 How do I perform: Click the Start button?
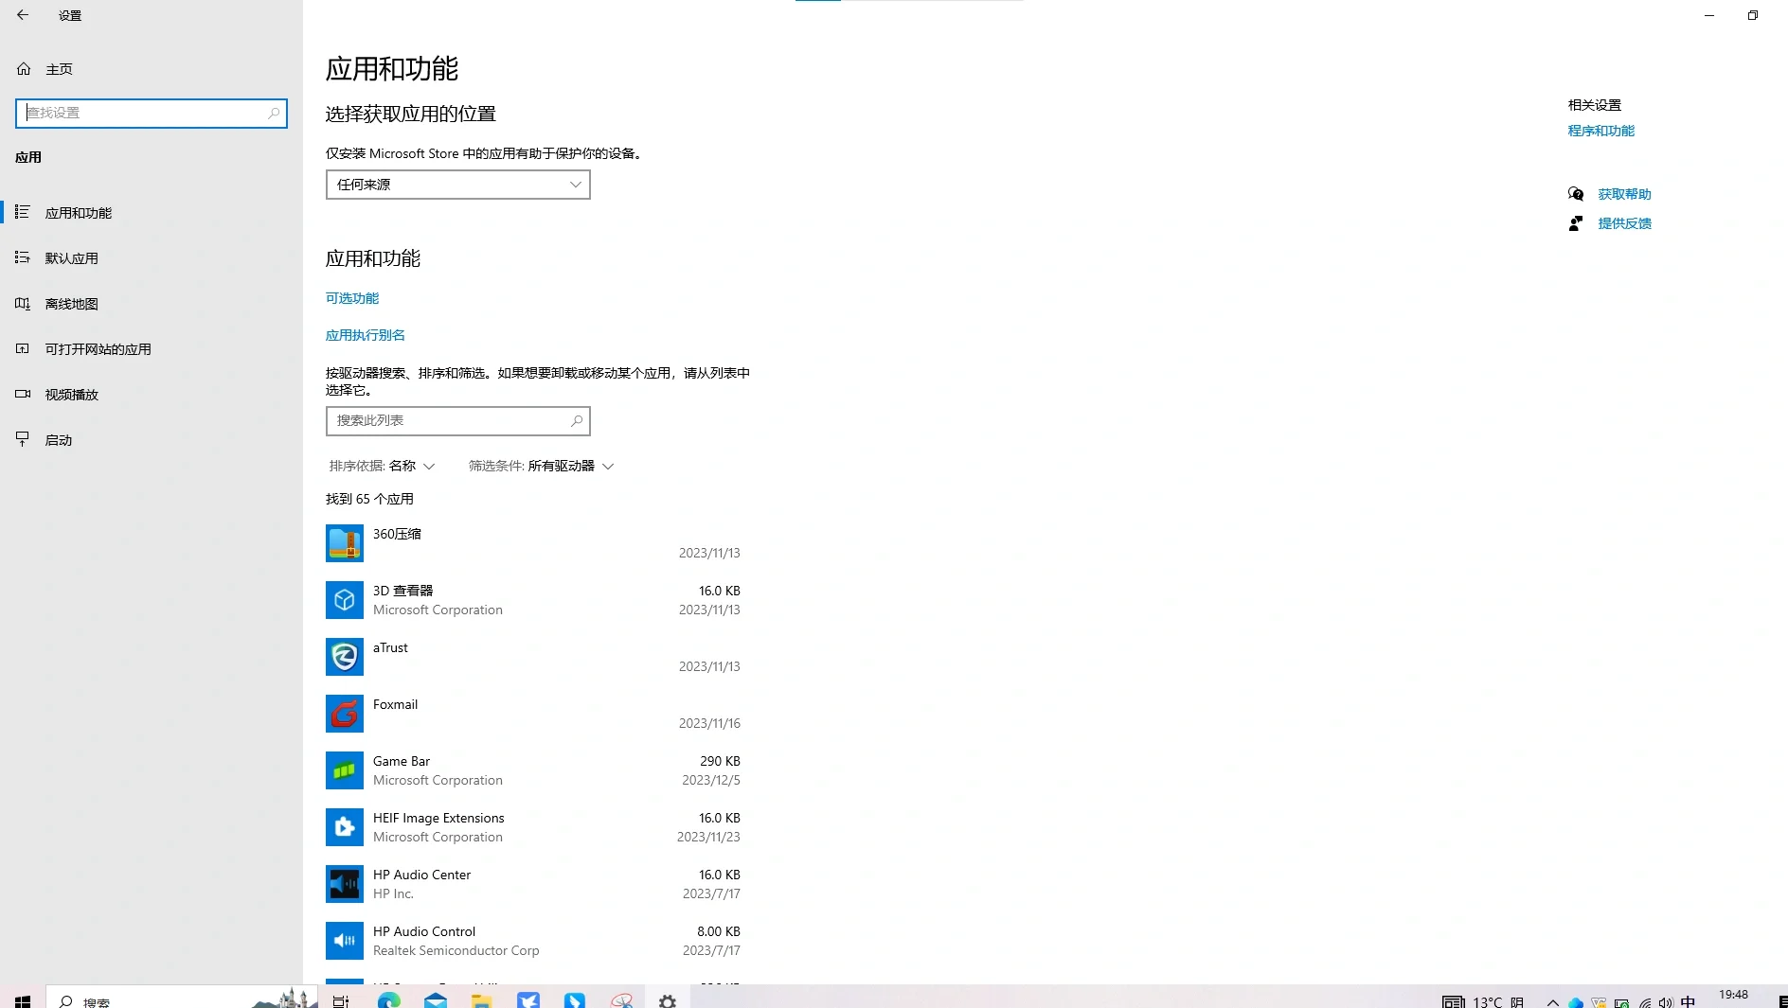point(22,1000)
